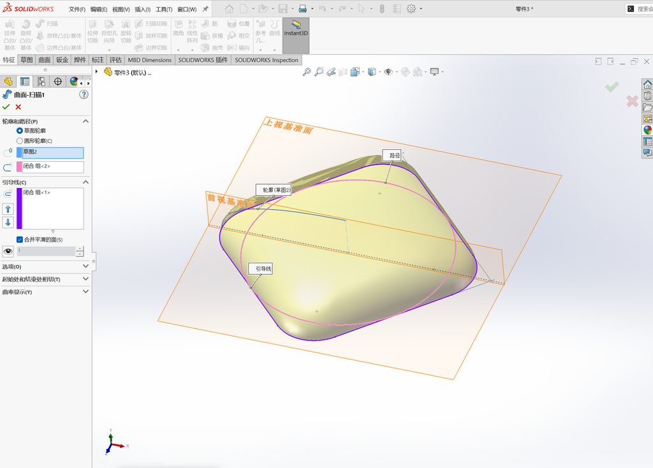Switch to the SOLIDWORKS 插件 tab
This screenshot has width=653, height=468.
click(x=203, y=60)
